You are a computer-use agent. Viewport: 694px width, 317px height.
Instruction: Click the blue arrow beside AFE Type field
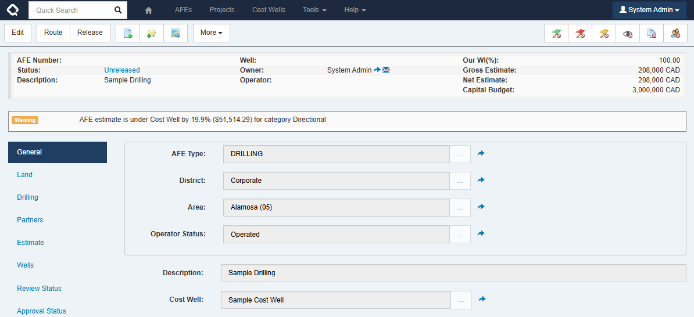click(481, 153)
